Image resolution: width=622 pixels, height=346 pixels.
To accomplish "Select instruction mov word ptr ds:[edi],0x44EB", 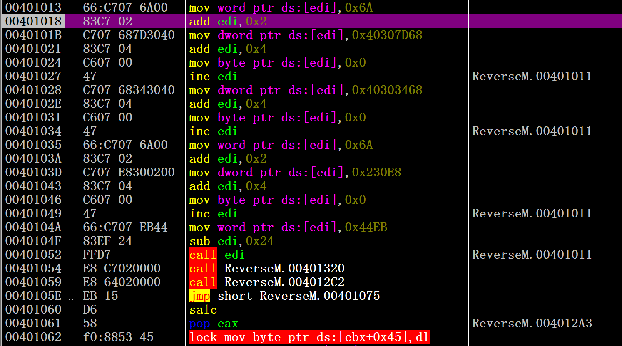I will 288,227.
